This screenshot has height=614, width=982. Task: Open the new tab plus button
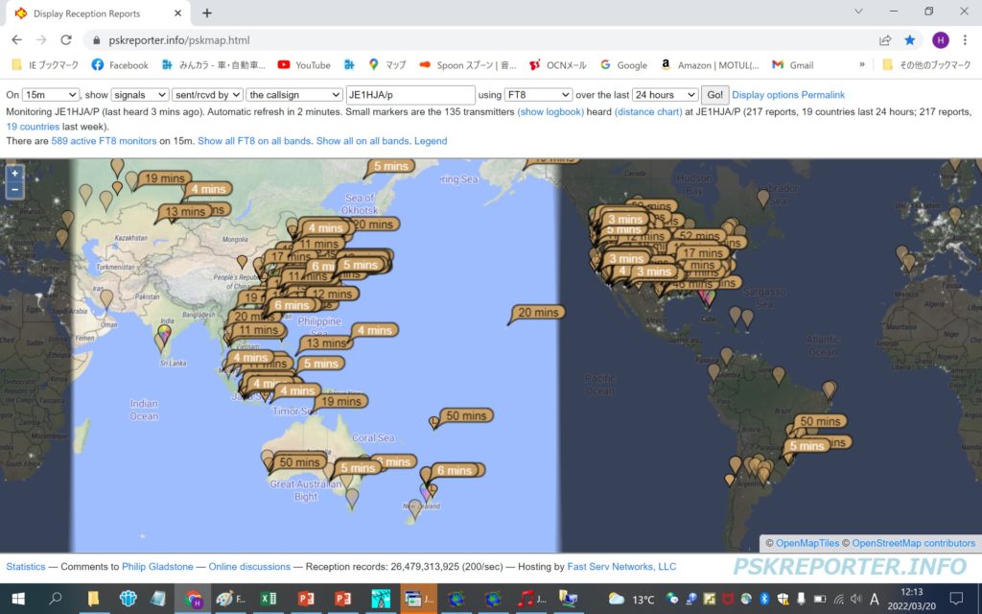coord(207,13)
